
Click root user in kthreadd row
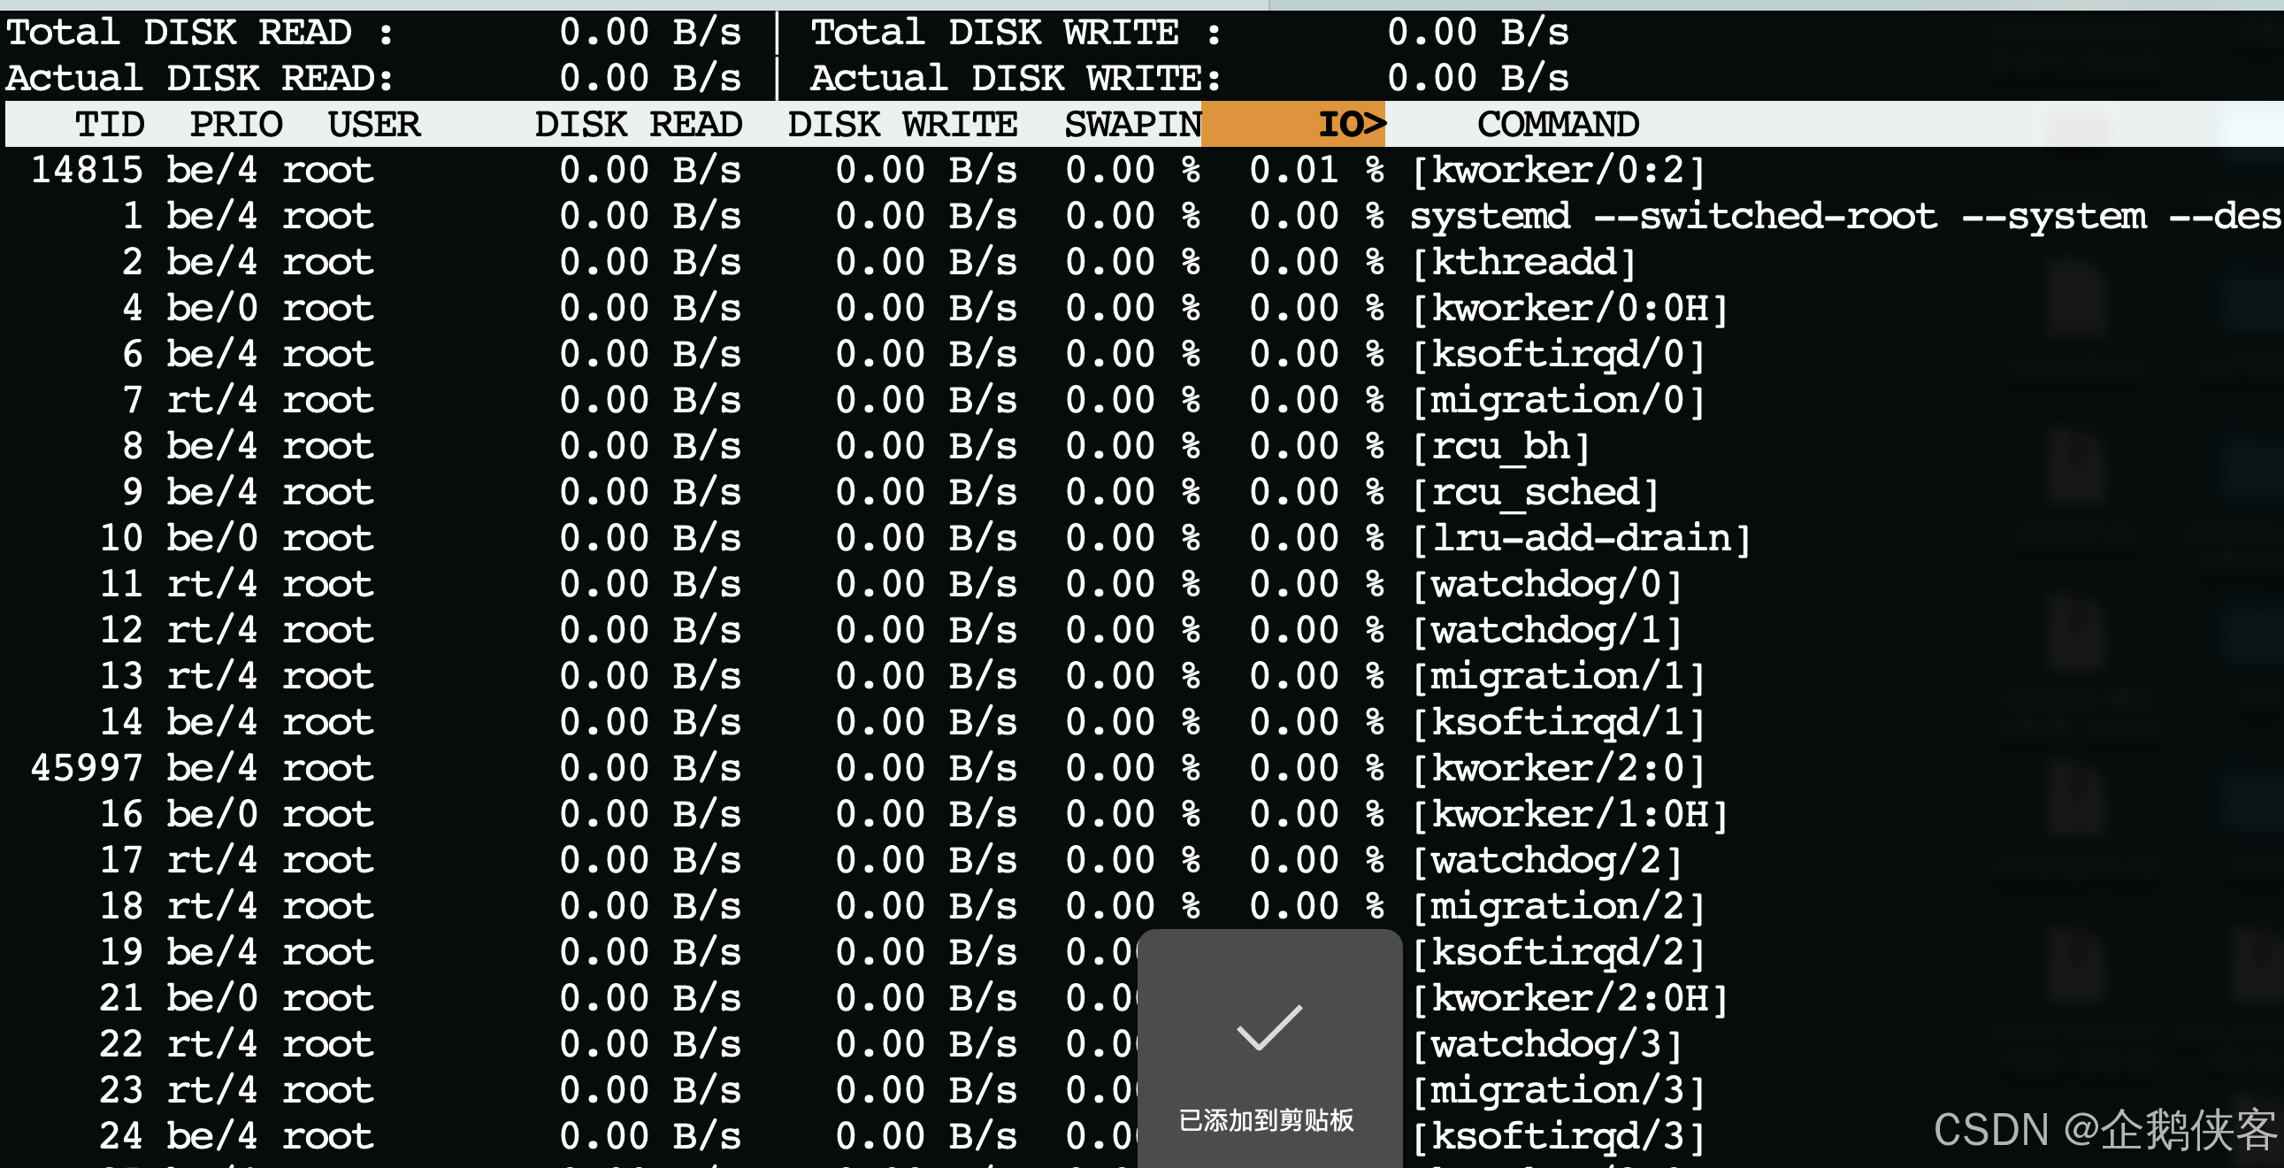[327, 263]
